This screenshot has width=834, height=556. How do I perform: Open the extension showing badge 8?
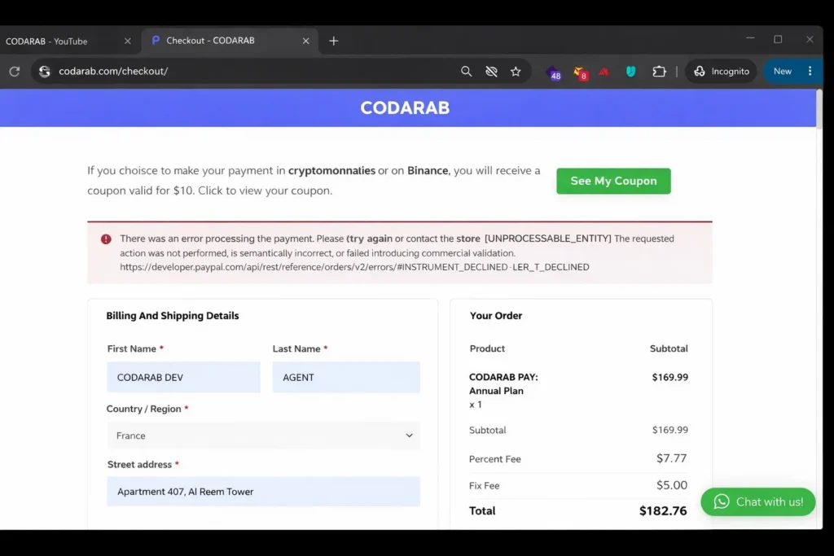578,73
